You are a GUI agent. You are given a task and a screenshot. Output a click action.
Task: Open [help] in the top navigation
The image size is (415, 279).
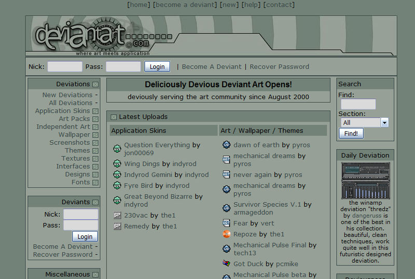point(251,5)
